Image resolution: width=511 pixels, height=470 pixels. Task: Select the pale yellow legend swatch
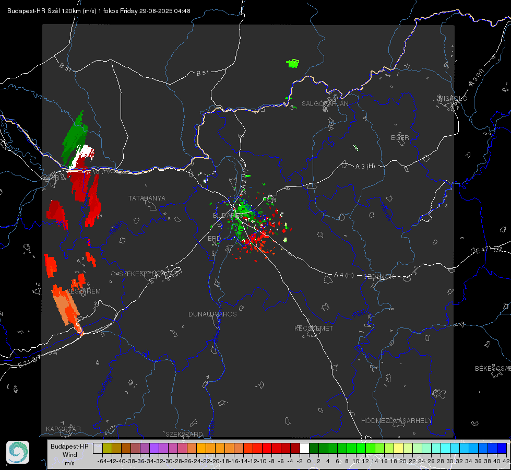pos(399,448)
